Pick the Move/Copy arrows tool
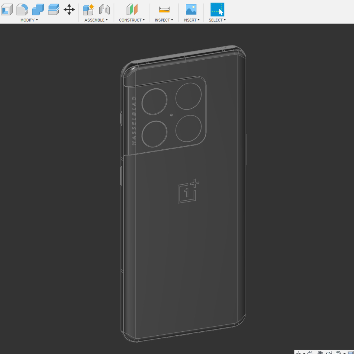Screen dimensions: 354x354 [x=69, y=10]
